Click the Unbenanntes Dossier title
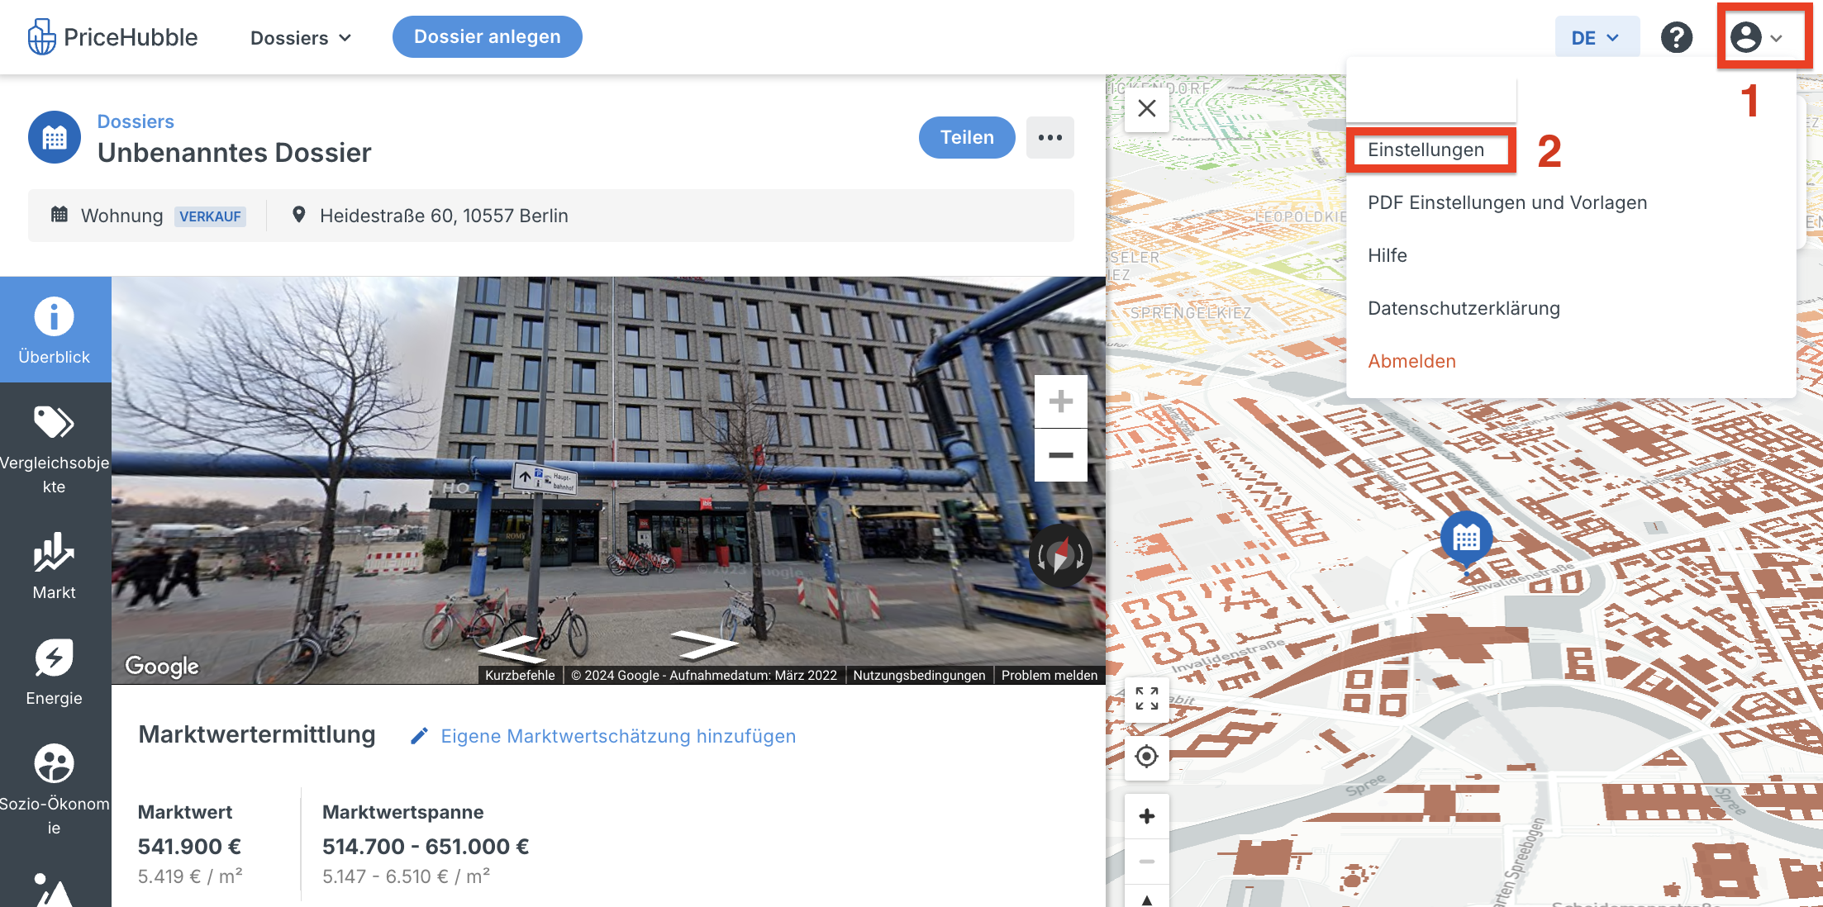Image resolution: width=1823 pixels, height=907 pixels. (235, 153)
